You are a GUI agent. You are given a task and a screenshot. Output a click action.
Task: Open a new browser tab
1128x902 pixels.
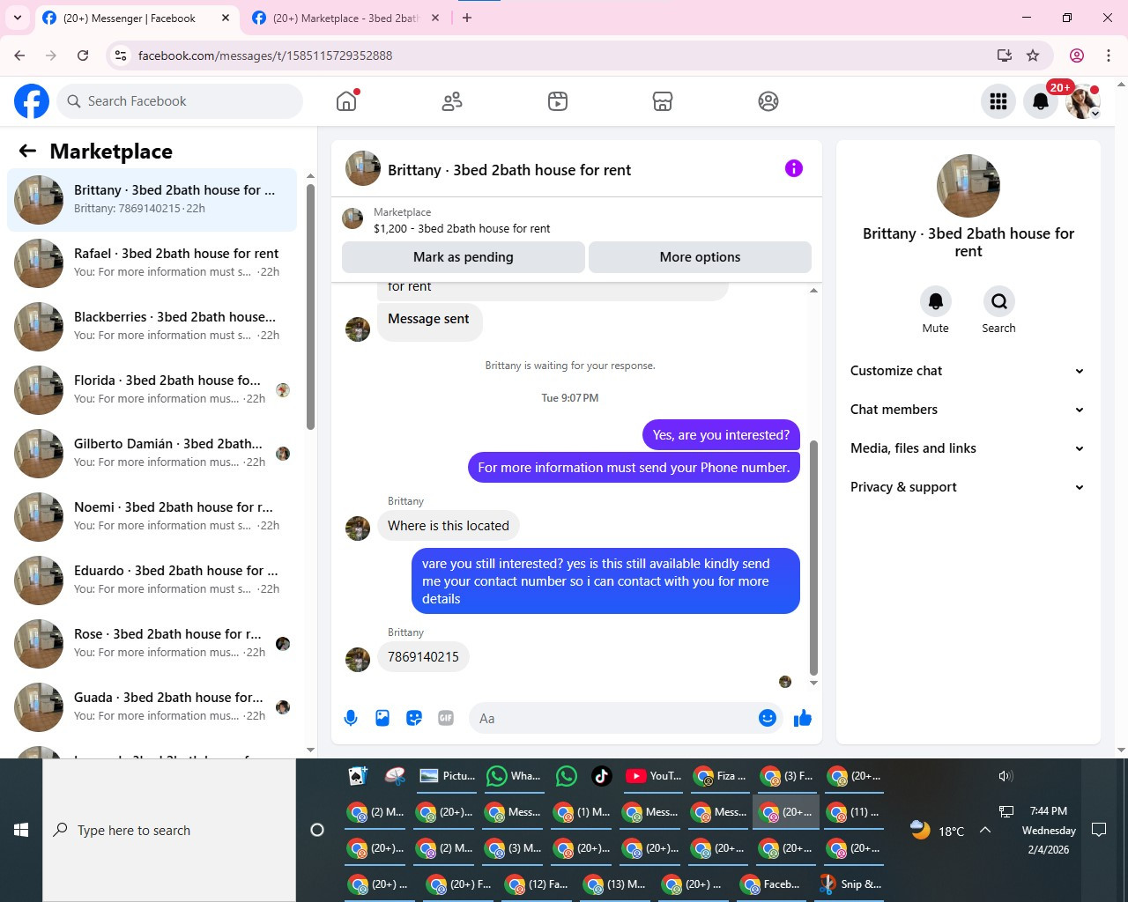coord(467,18)
